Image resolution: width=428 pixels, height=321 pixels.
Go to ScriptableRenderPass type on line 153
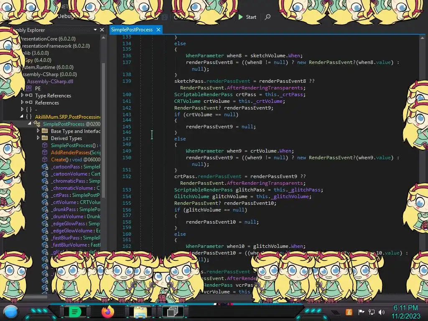pos(204,190)
